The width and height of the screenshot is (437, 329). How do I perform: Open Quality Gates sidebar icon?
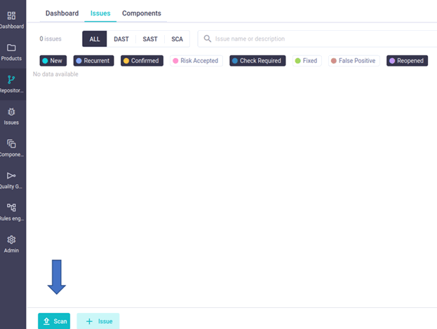click(x=11, y=176)
